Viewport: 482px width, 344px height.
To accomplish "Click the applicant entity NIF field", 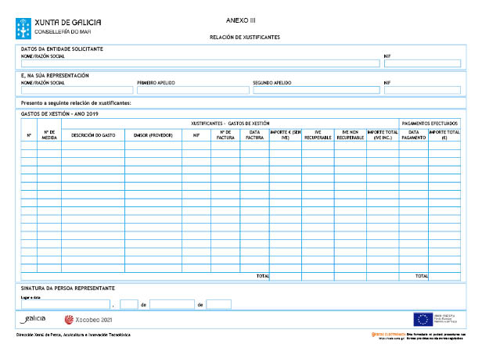I will tap(423, 64).
